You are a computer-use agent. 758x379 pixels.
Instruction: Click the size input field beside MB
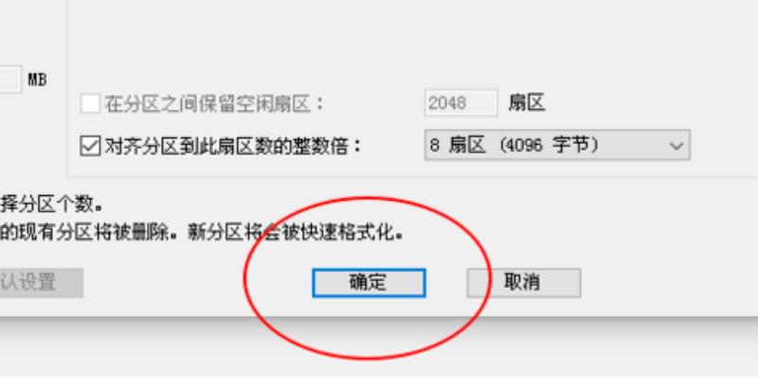(10, 80)
